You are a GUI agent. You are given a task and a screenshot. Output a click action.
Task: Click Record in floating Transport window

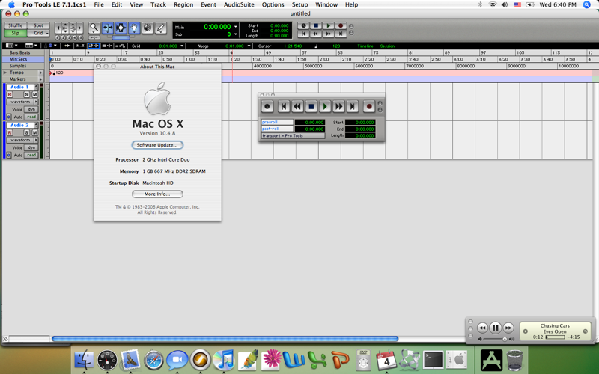368,106
